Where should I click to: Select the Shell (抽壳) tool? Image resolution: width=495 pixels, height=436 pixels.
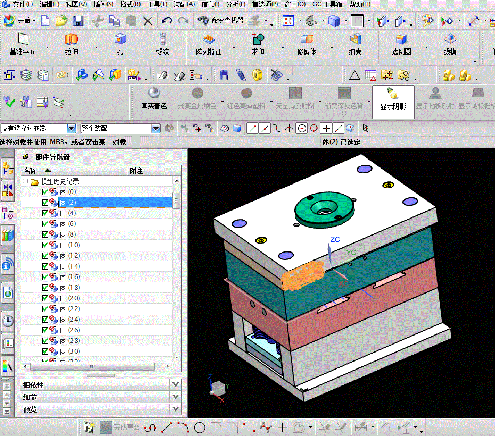355,44
